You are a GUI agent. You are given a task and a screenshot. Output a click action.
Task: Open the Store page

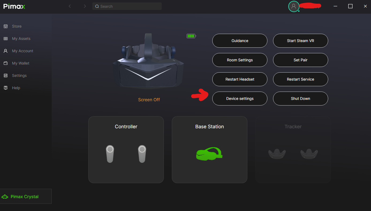click(x=17, y=26)
